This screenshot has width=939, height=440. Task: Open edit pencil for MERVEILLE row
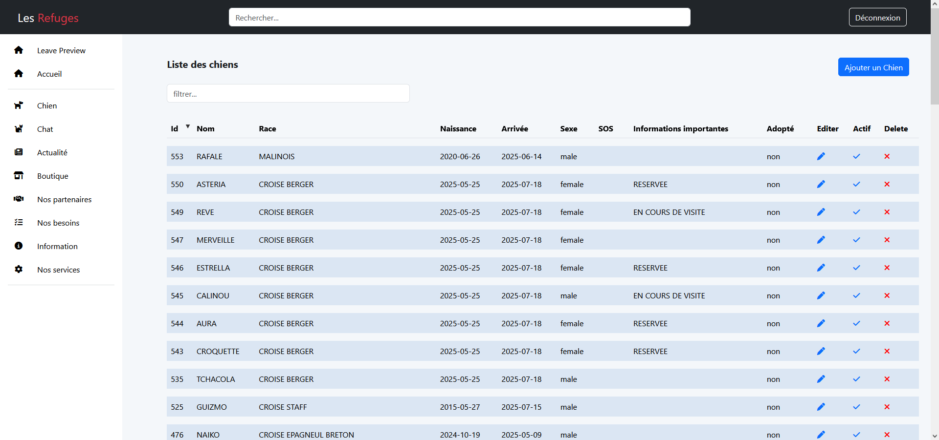point(821,240)
